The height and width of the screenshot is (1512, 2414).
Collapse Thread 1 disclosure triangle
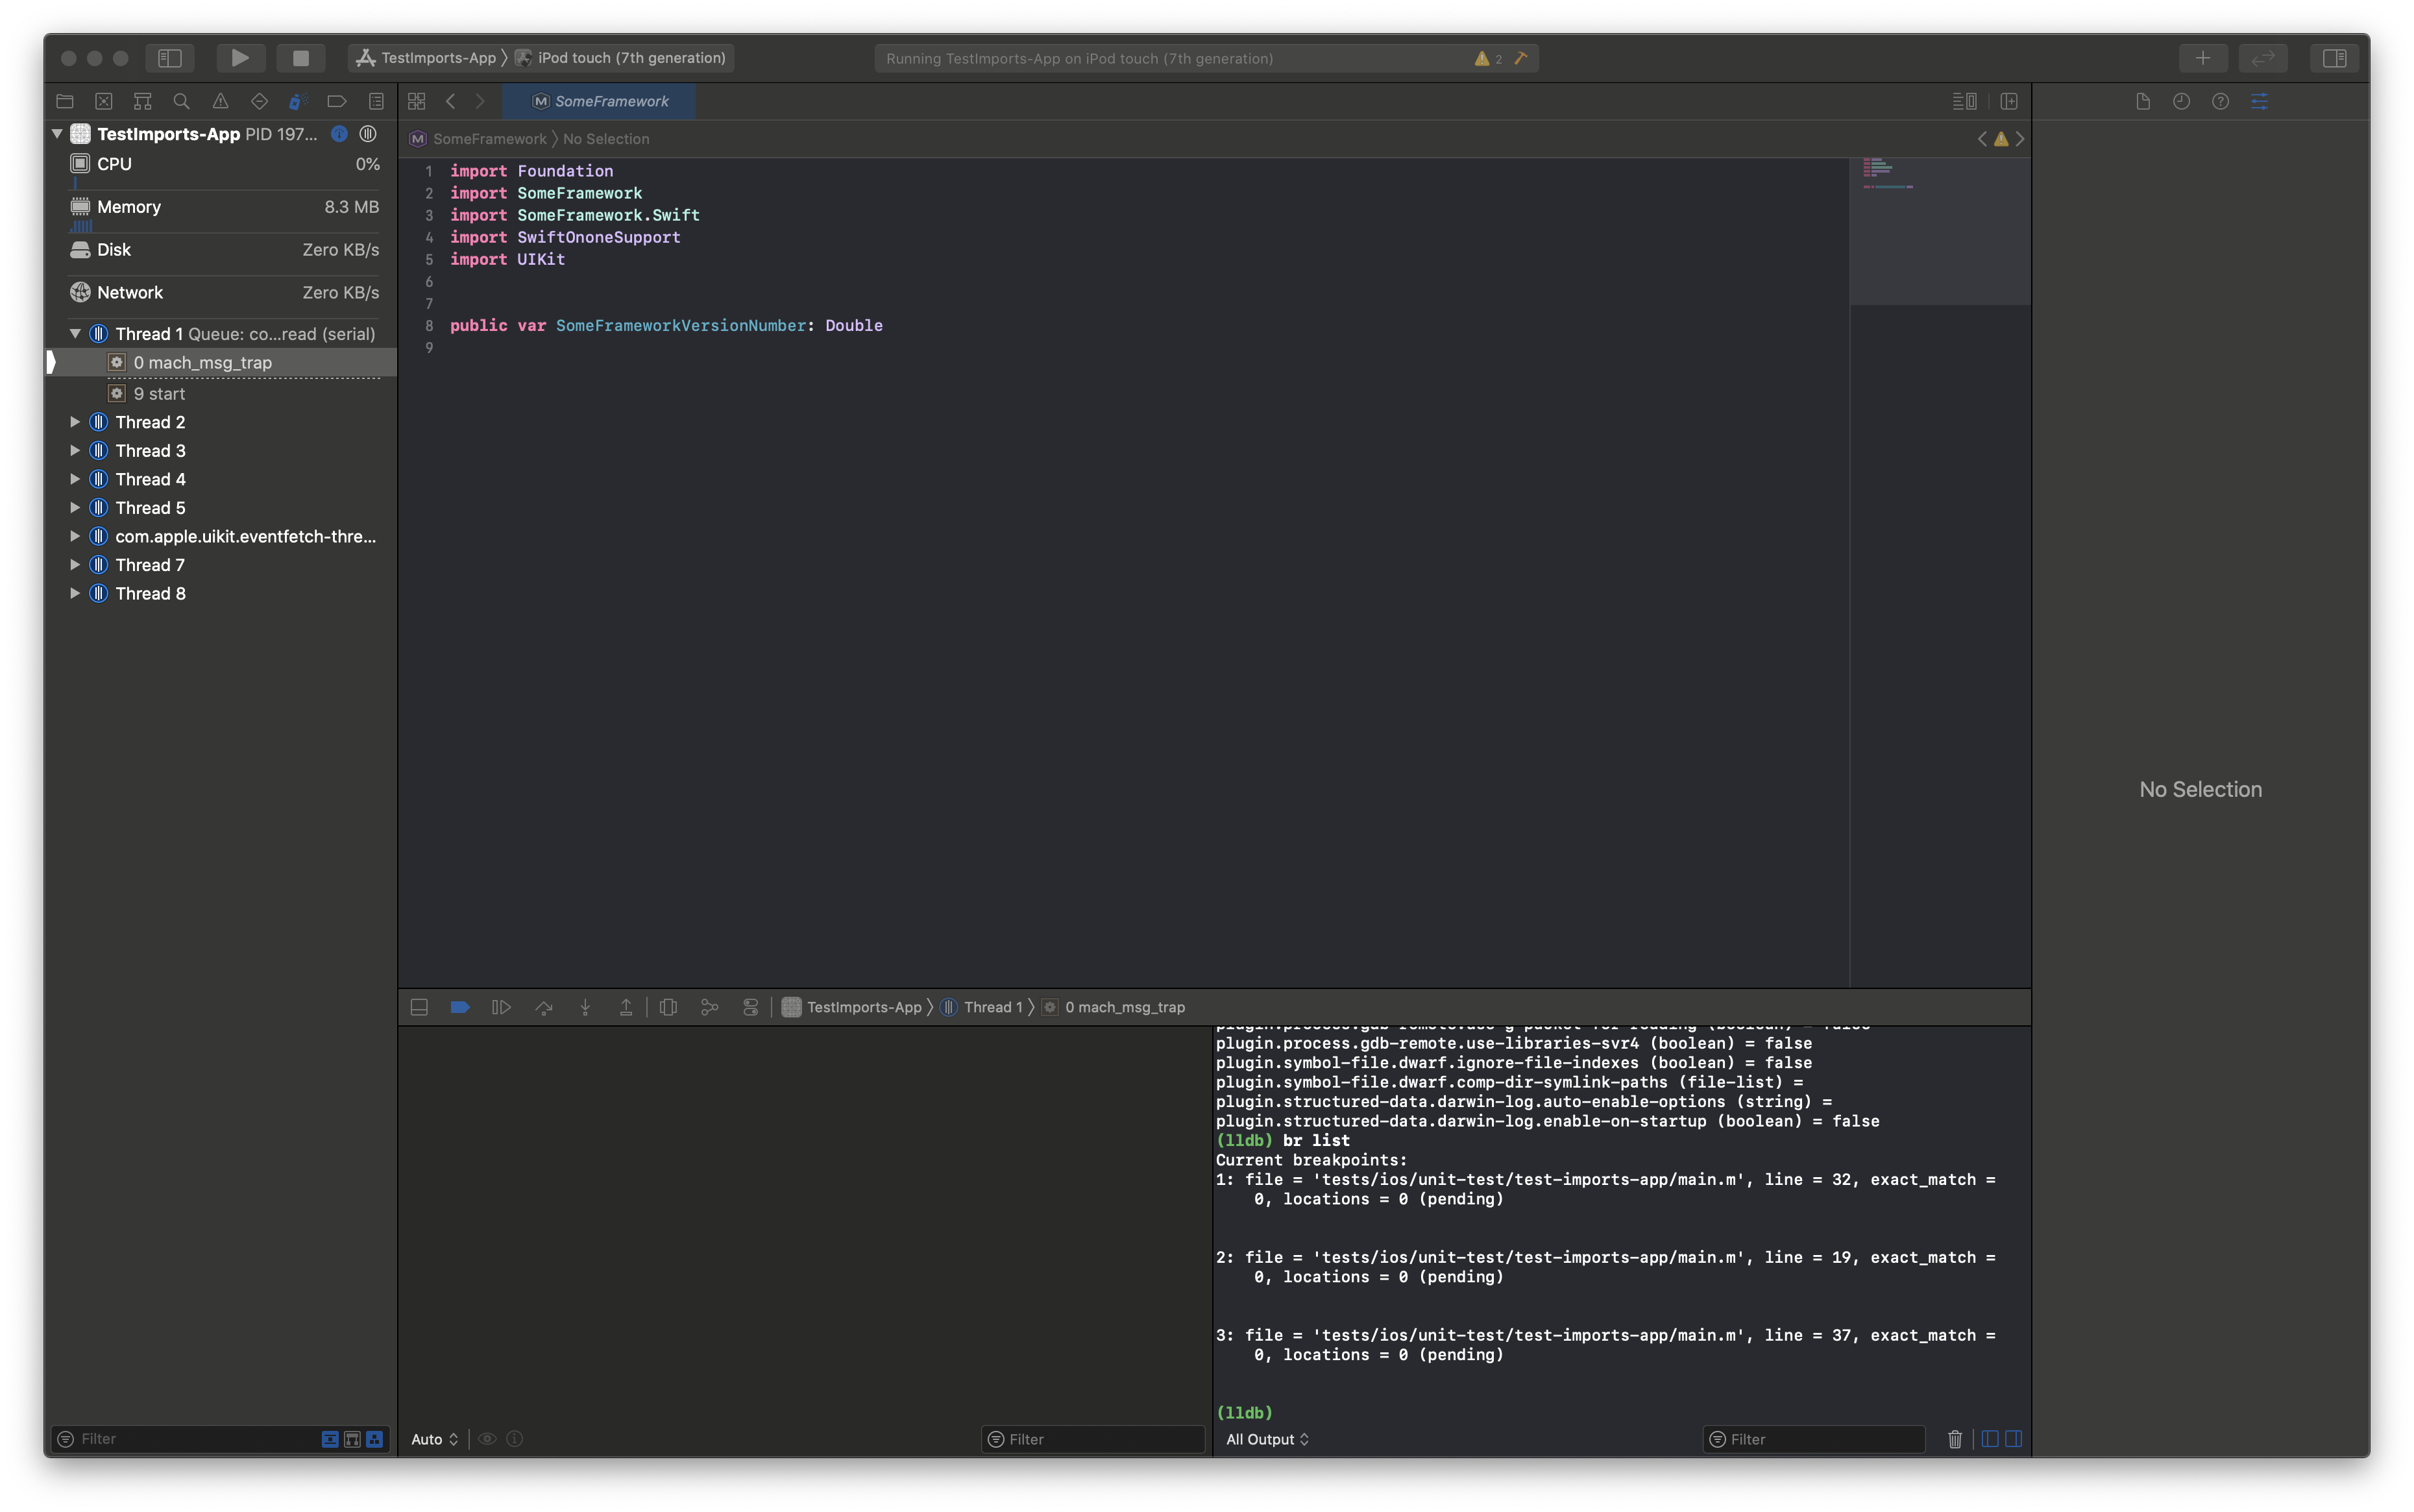[75, 334]
